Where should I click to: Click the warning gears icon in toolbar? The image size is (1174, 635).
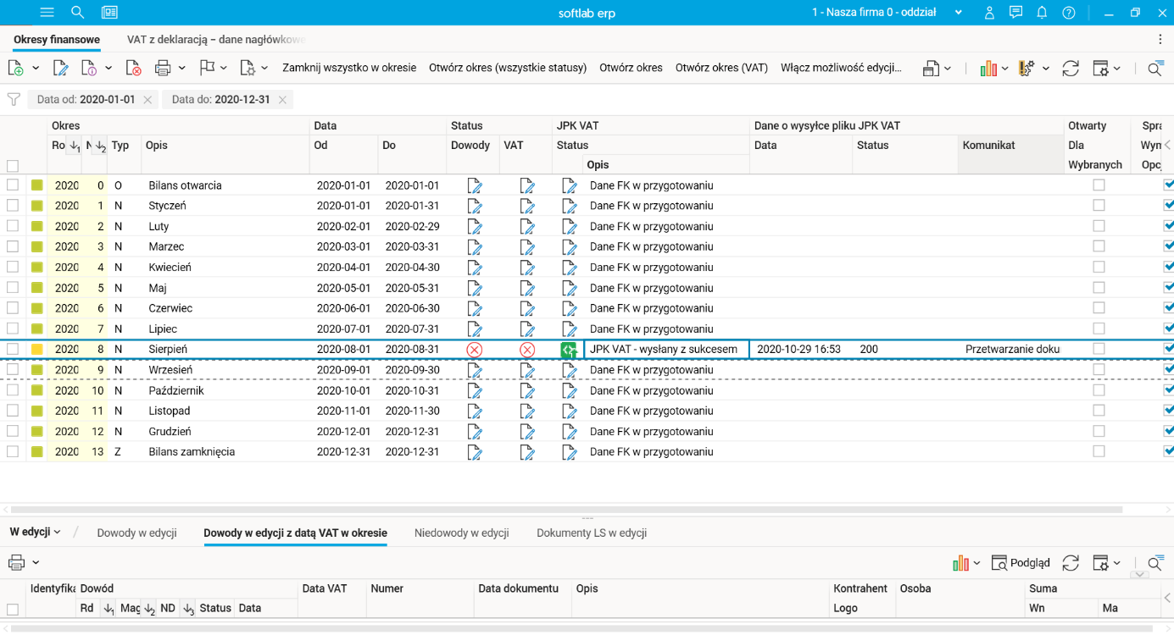[1027, 68]
